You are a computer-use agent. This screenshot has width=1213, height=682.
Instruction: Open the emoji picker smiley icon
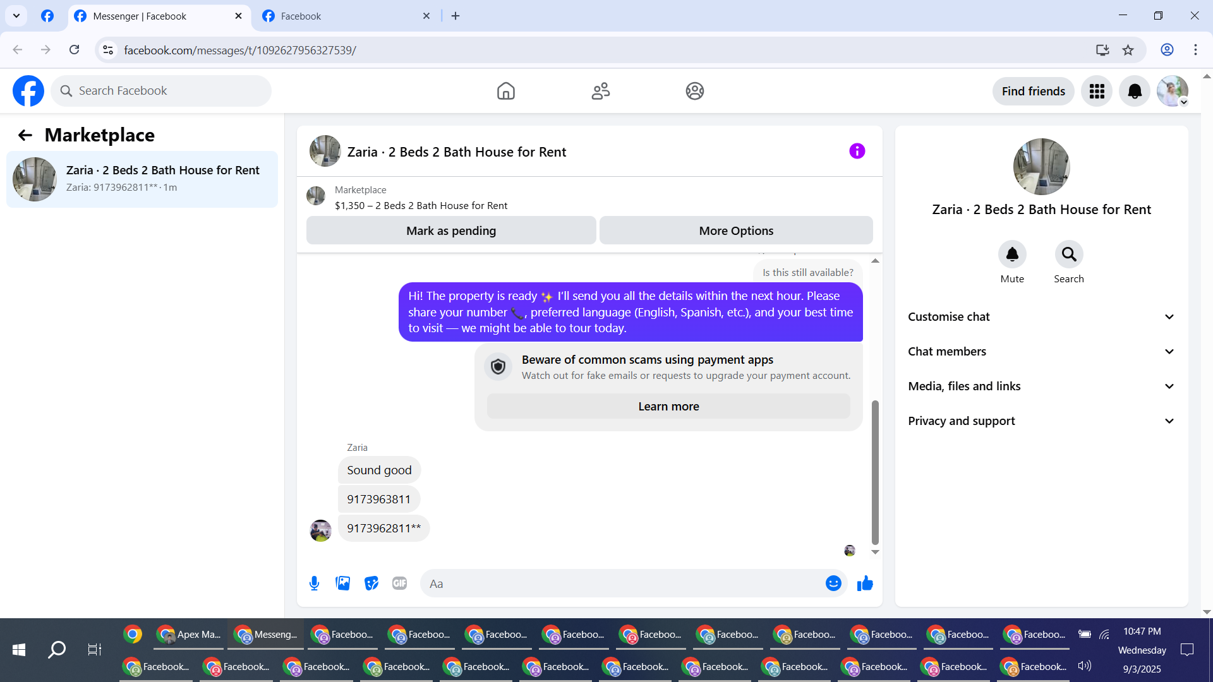point(833,583)
